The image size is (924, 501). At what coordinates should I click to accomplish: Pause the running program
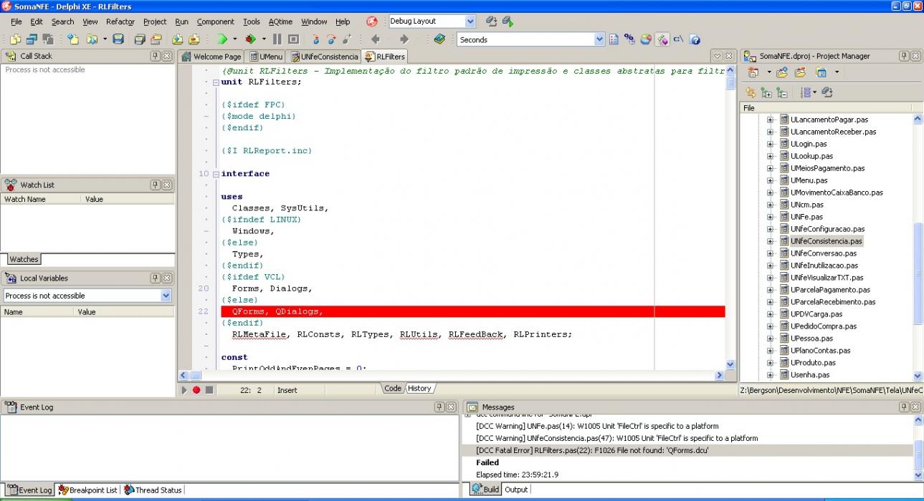[x=277, y=39]
